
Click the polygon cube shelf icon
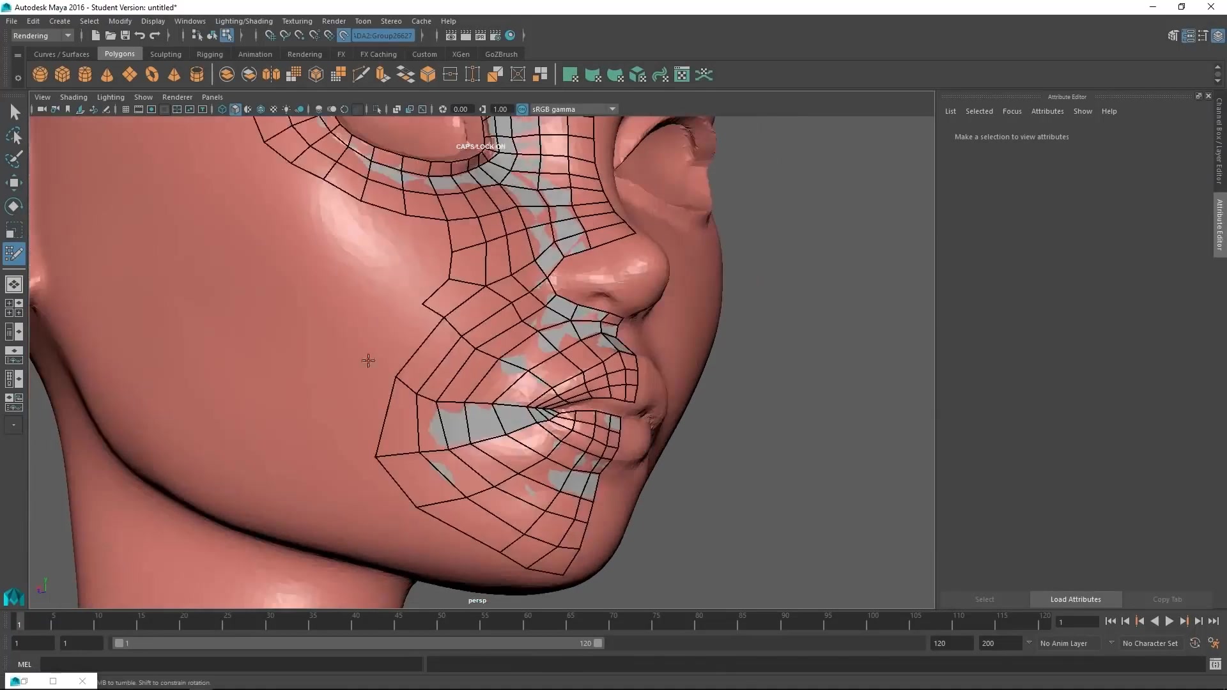[63, 75]
